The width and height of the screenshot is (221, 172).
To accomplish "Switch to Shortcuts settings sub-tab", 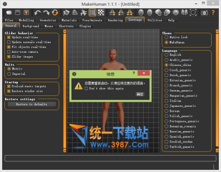I will click(x=66, y=26).
